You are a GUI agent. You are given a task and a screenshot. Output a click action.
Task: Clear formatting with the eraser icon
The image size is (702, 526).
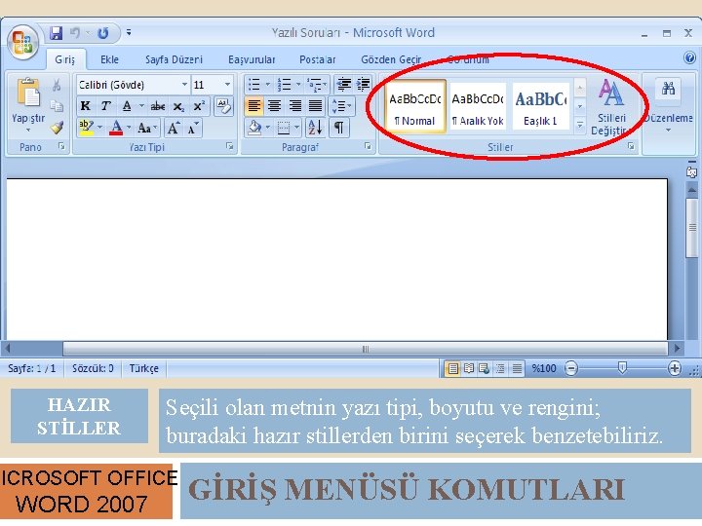coord(223,106)
